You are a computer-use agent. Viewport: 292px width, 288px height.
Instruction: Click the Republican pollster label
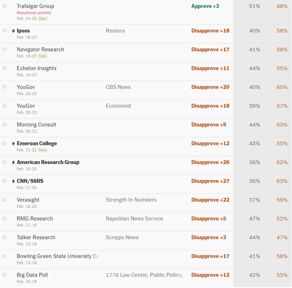coord(34,13)
